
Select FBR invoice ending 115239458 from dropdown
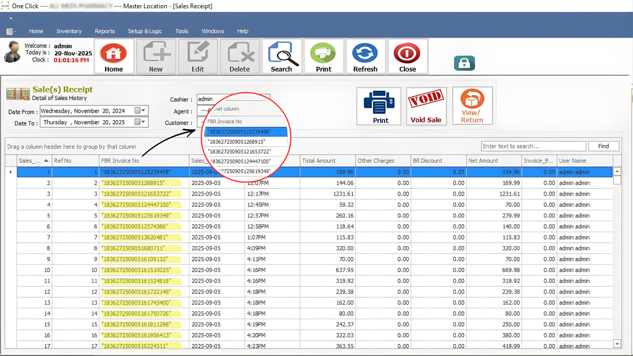[x=246, y=132]
